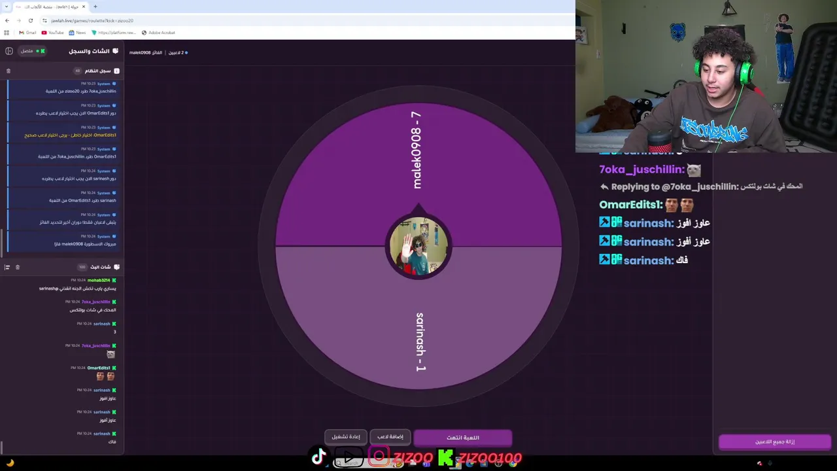Click the Add Player button

click(x=390, y=437)
